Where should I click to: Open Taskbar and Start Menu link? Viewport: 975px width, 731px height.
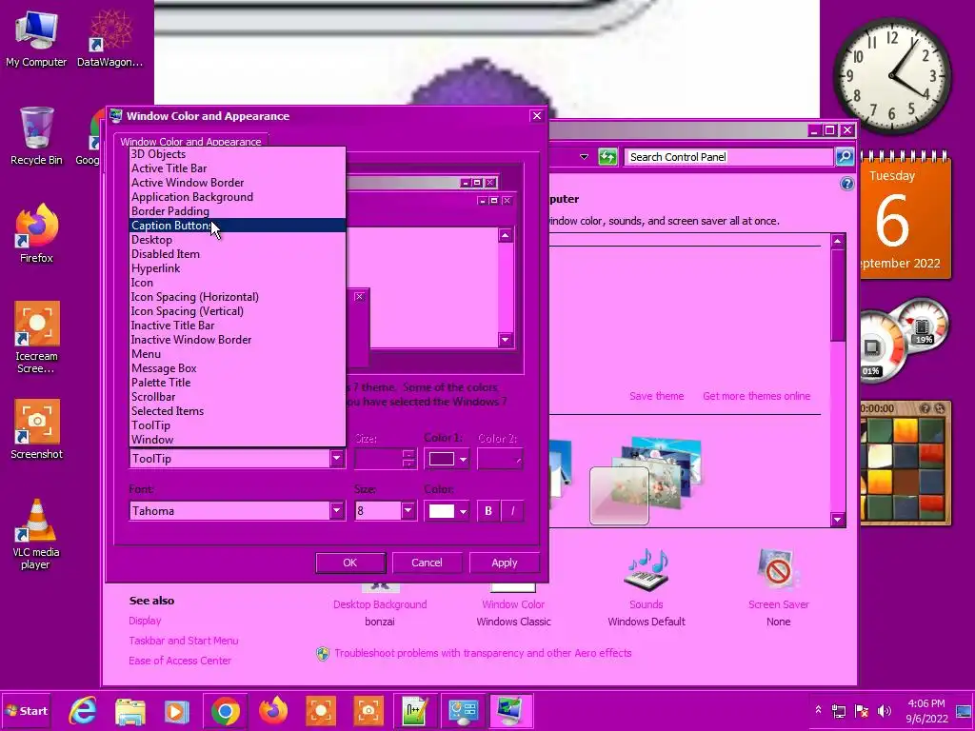tap(184, 641)
